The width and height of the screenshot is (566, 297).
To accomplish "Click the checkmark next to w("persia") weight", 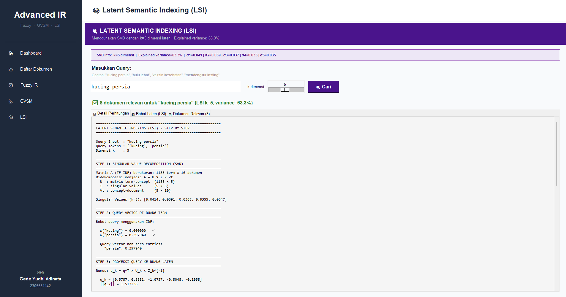I will click(x=154, y=235).
